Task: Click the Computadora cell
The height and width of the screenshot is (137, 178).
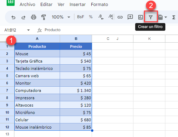Action: click(37, 91)
